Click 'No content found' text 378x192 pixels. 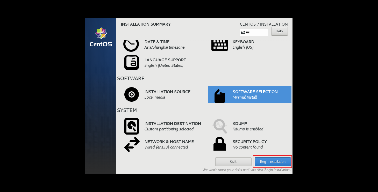248,147
